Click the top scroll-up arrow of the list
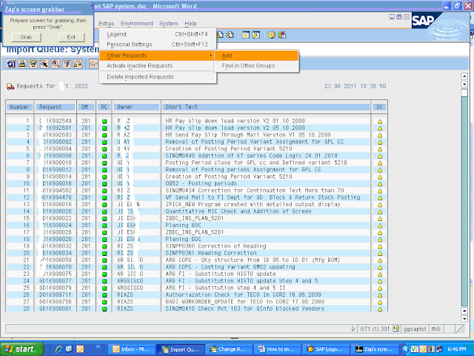The width and height of the screenshot is (474, 356). coord(464,76)
